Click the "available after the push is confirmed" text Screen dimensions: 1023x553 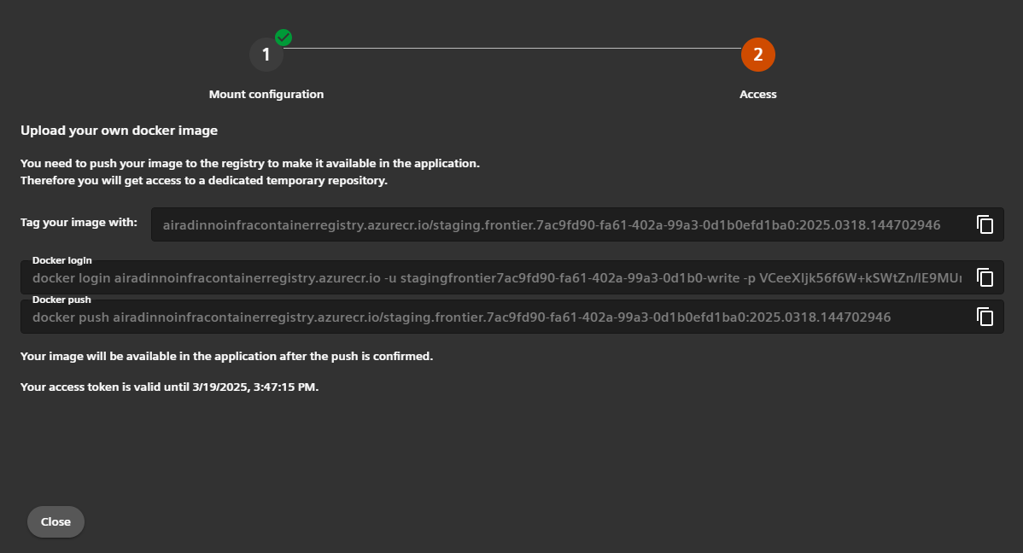click(226, 356)
